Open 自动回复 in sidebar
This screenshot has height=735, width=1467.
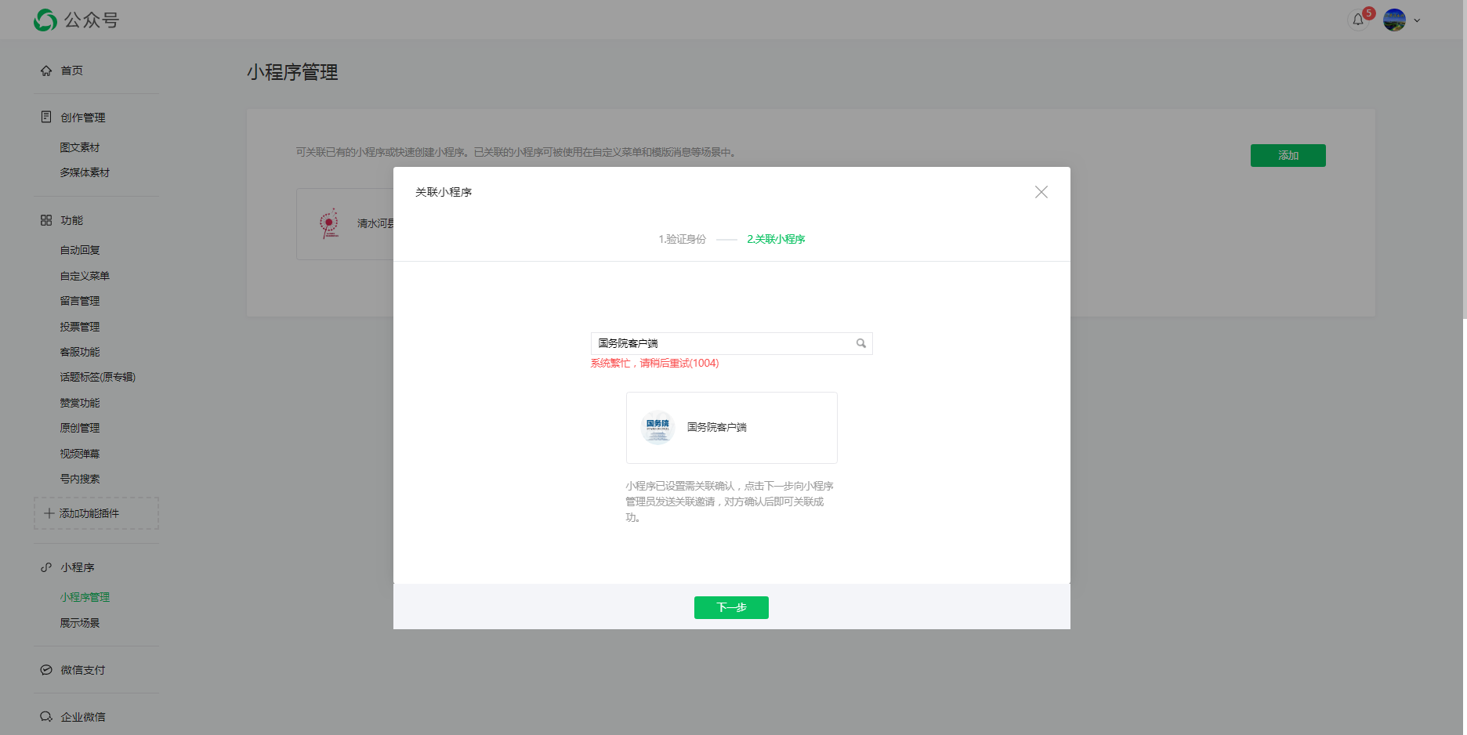click(x=80, y=250)
